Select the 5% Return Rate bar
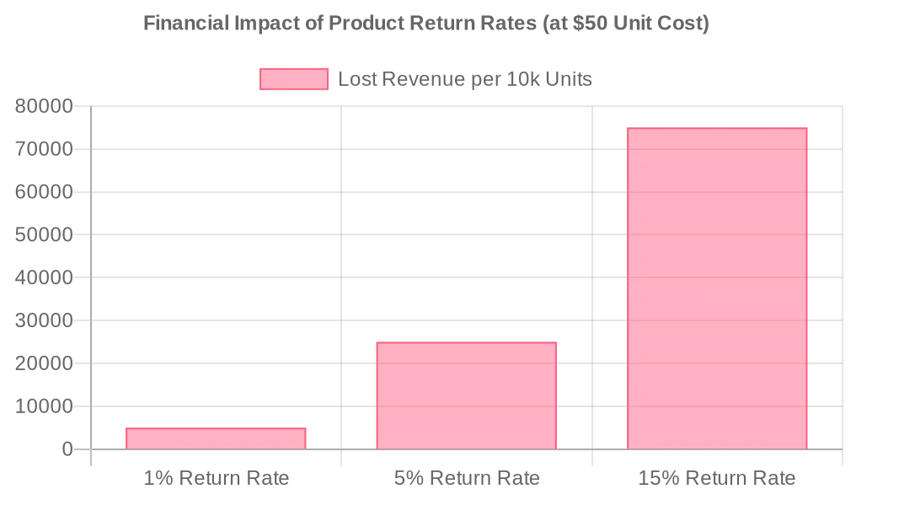 [466, 395]
